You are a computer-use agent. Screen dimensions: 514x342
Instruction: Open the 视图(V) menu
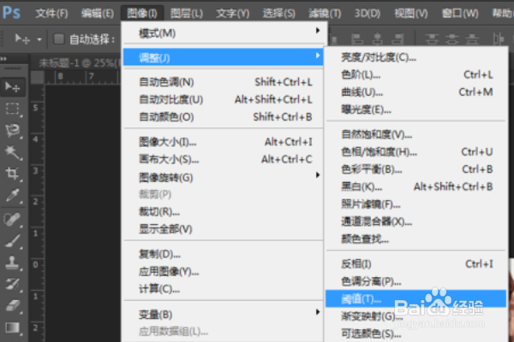[x=411, y=14]
